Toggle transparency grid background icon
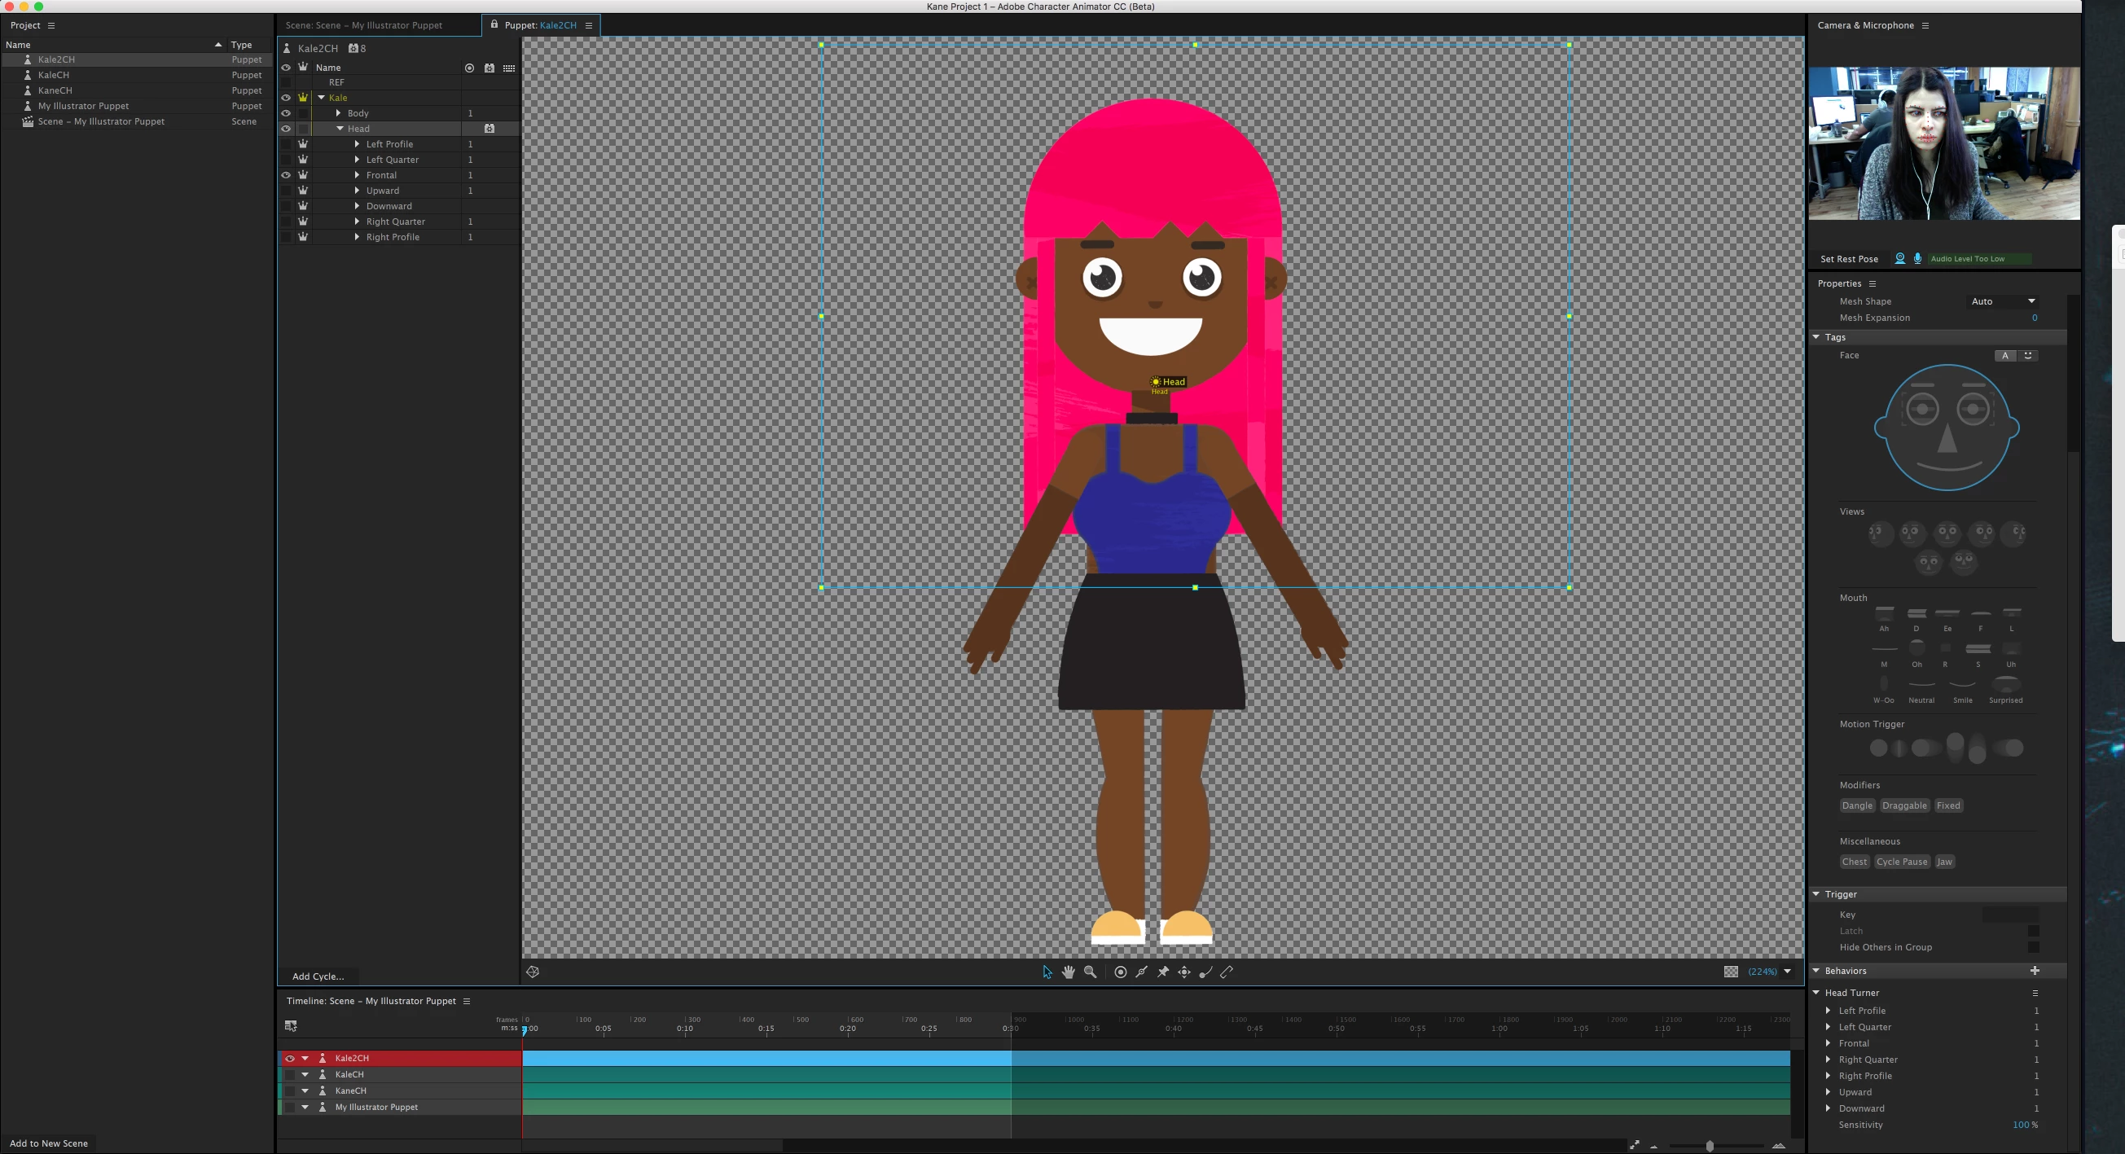This screenshot has height=1154, width=2125. (x=1731, y=972)
